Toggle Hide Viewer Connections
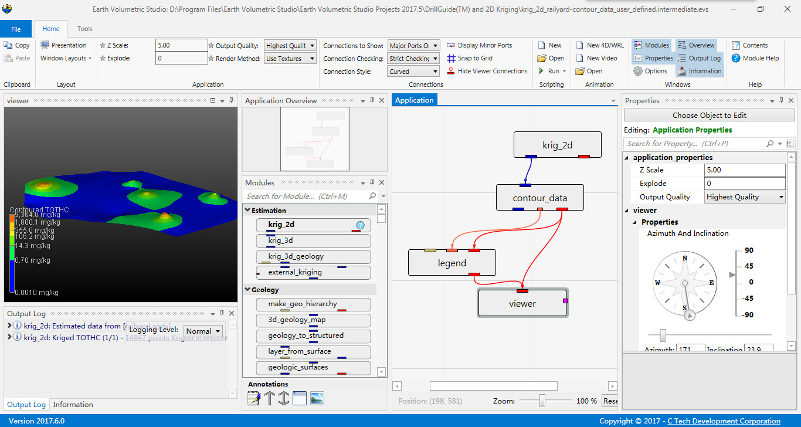The image size is (801, 427). point(487,71)
